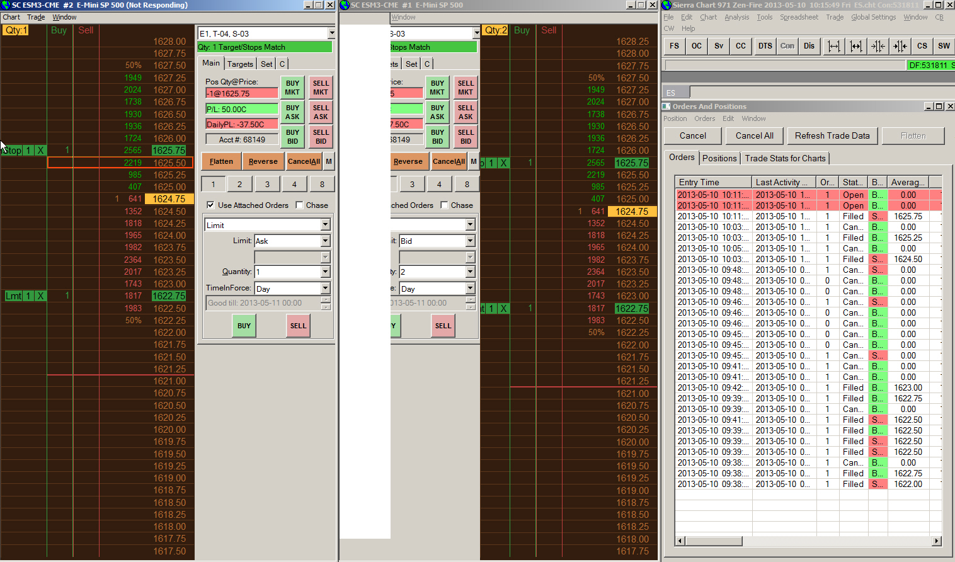Open the Limit price Ask dropdown in #2 window
Image resolution: width=955 pixels, height=562 pixels.
click(326, 241)
